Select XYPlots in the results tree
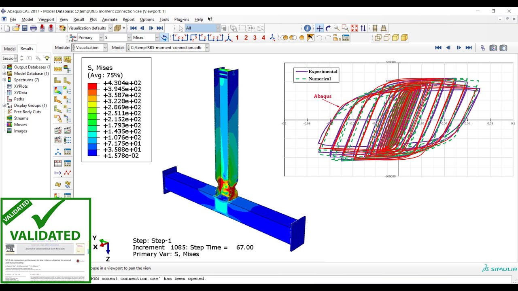Viewport: 518px width, 291px height. coord(21,86)
